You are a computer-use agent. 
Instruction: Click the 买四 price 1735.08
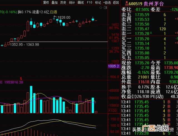point(142,53)
